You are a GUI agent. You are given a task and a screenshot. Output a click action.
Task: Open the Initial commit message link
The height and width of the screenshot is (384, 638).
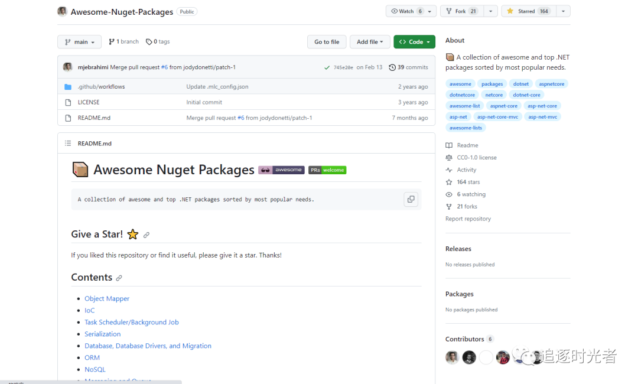[x=204, y=102]
